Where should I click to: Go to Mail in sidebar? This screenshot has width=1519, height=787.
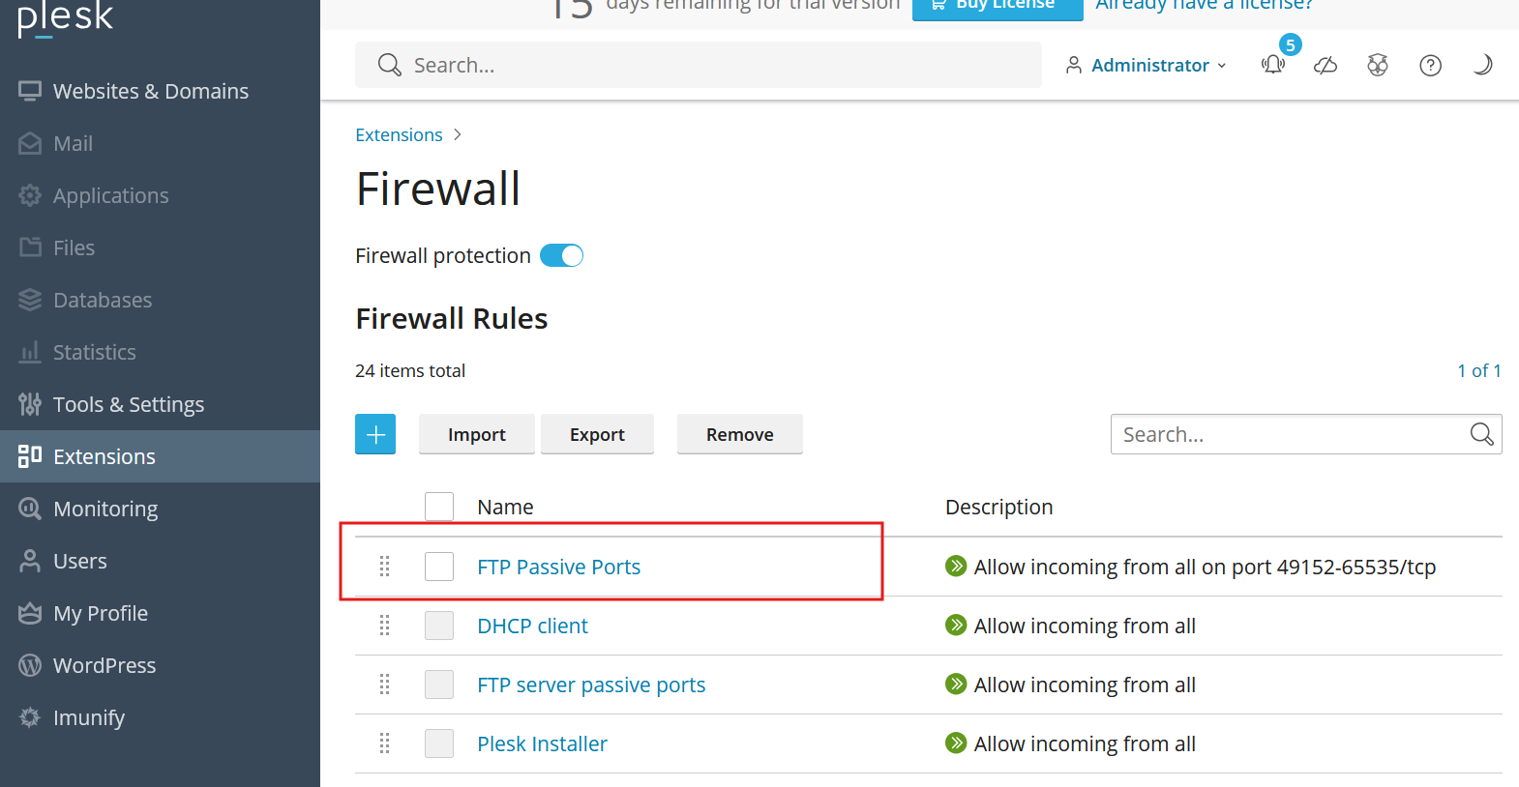160,143
